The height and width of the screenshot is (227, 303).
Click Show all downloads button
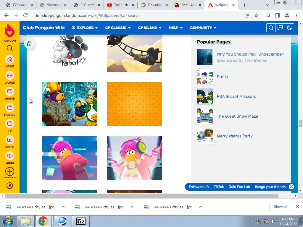[x=281, y=207]
